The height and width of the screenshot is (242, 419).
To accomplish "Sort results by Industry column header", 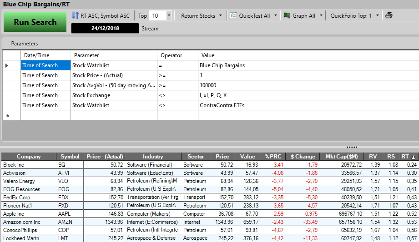I will coord(153,157).
